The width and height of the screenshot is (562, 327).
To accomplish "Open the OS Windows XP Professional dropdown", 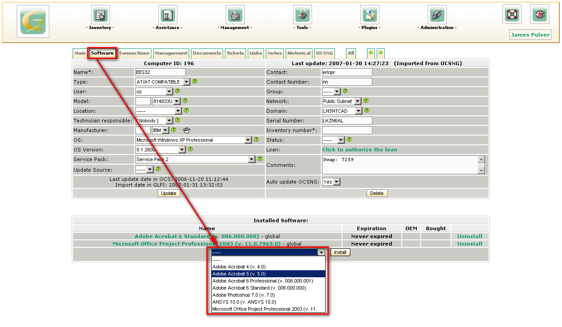I will tap(194, 140).
